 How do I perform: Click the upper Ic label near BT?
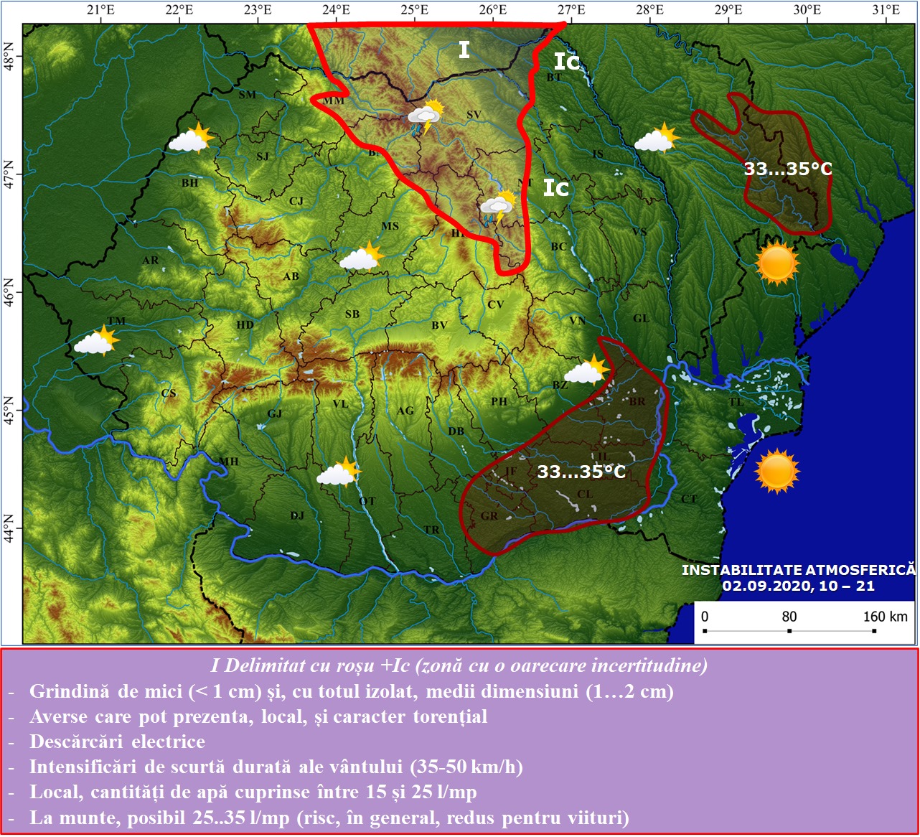point(566,62)
